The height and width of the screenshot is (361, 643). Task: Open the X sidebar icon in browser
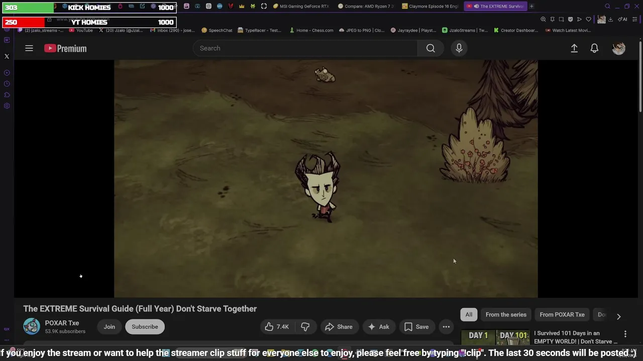click(7, 57)
